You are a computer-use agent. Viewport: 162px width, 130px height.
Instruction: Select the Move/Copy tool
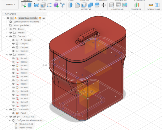pos(103,5)
